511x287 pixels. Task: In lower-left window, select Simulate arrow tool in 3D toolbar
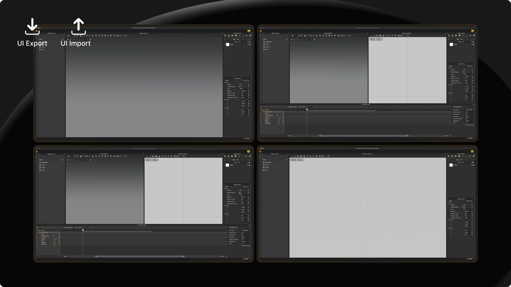68,156
